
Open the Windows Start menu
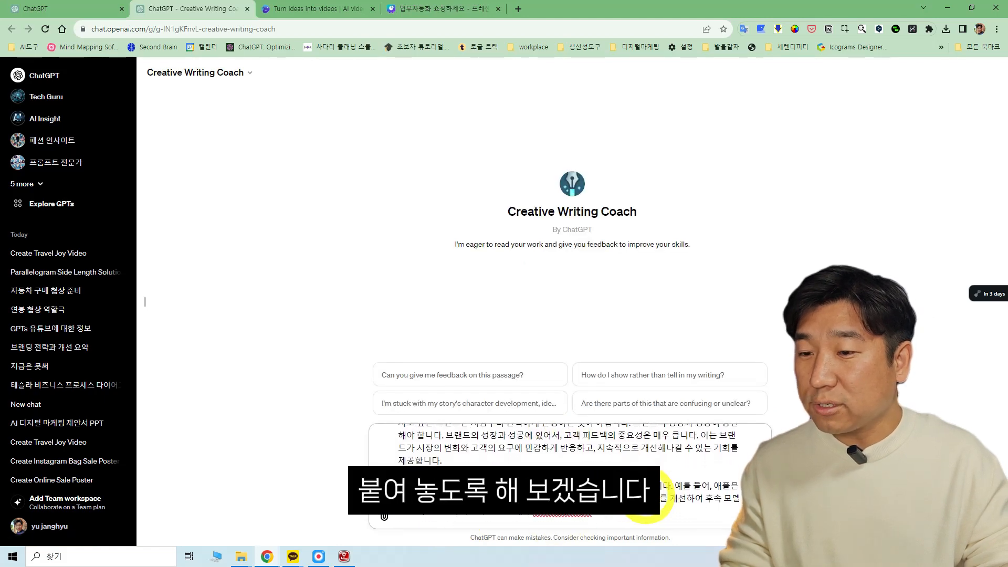click(13, 556)
